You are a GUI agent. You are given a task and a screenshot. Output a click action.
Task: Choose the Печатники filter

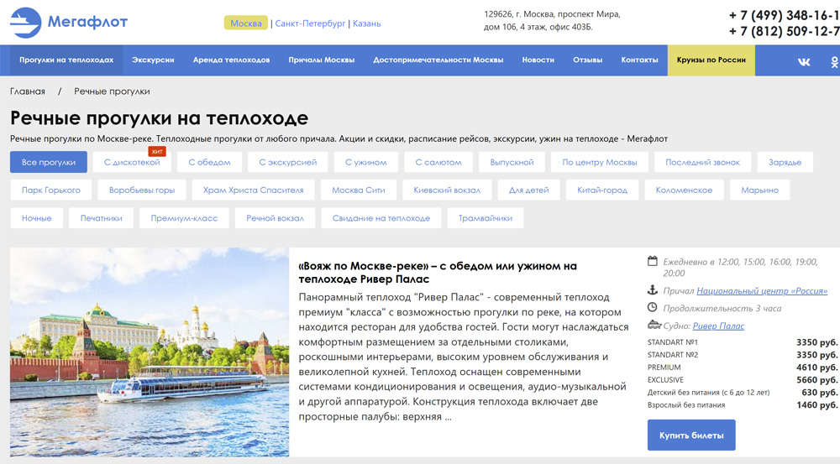(102, 218)
